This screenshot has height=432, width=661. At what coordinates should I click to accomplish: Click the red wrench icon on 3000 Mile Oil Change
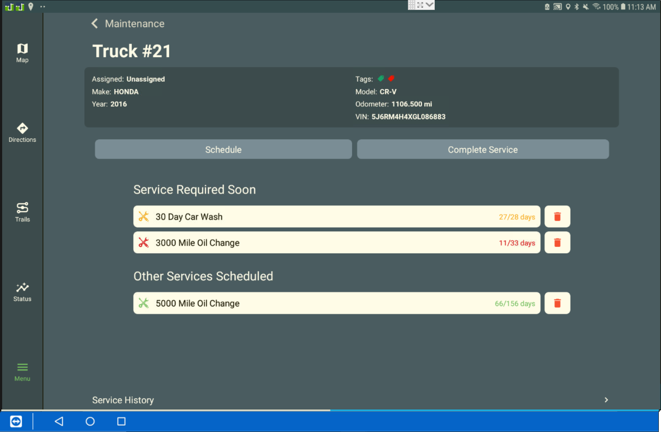144,243
